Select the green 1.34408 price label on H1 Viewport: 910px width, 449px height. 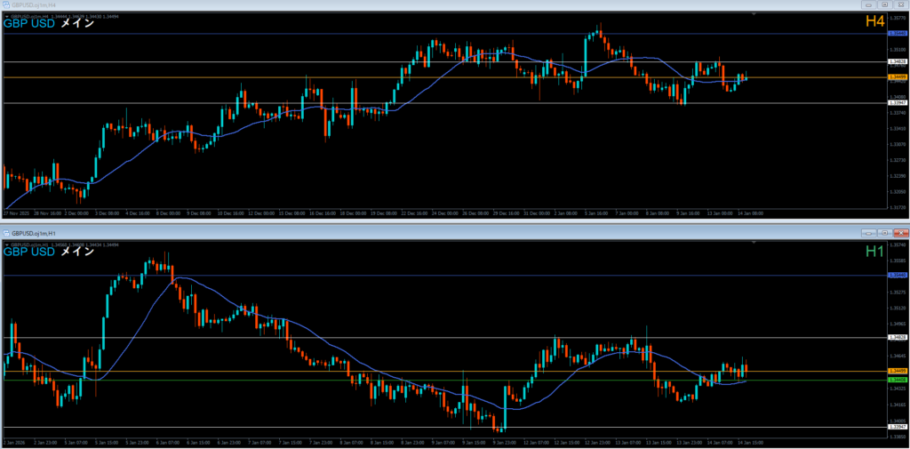pos(897,380)
